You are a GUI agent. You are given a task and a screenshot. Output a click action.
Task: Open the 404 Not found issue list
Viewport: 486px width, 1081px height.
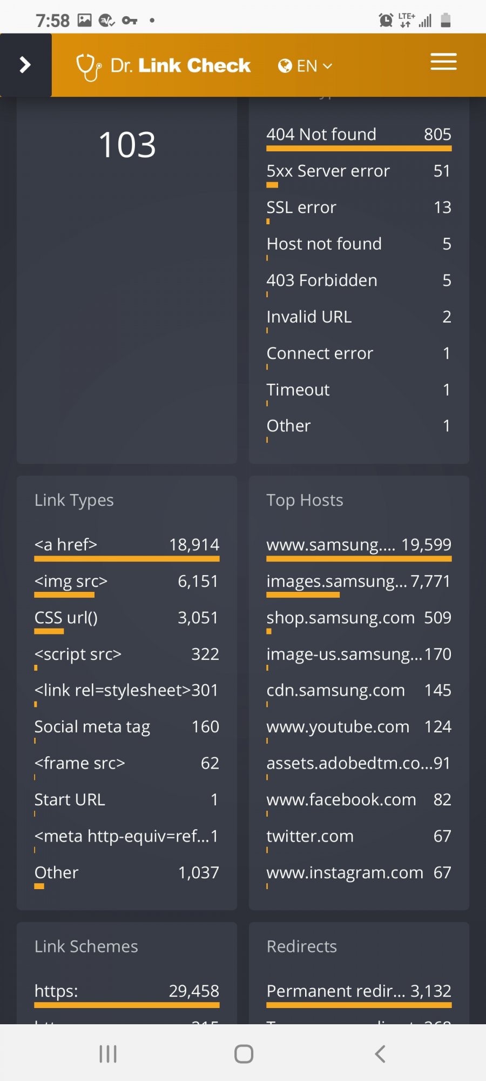(x=359, y=137)
